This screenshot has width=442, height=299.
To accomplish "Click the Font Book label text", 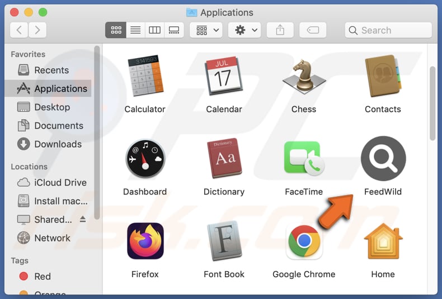I will coord(224,274).
